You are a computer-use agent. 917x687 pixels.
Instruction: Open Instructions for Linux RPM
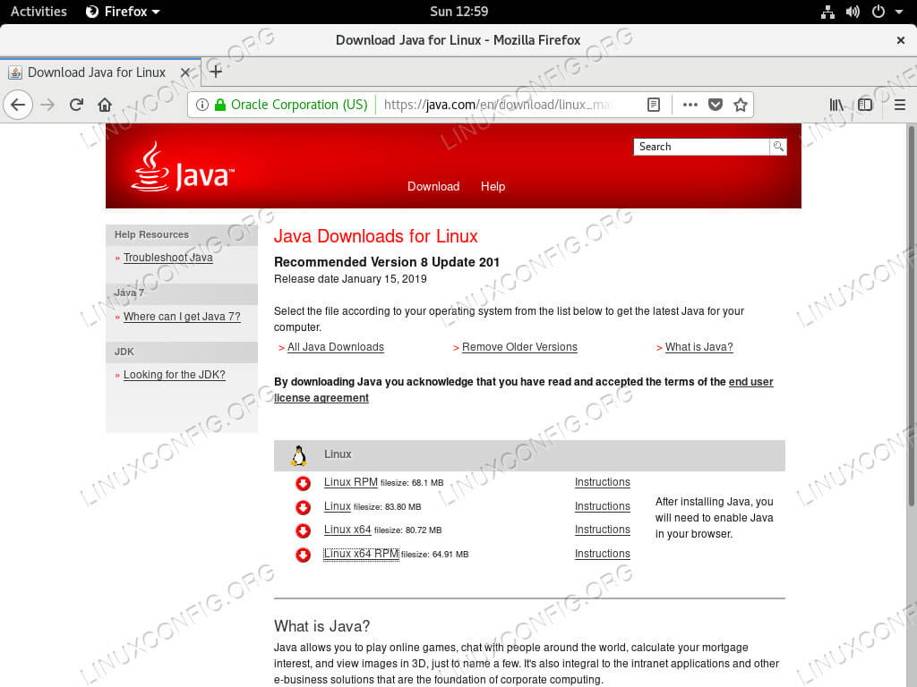(x=603, y=482)
